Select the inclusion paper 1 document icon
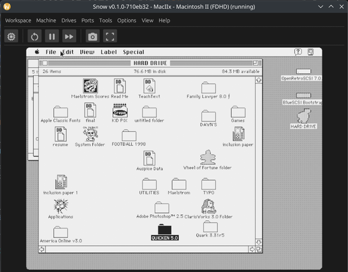Screen dimensions: 348x272 (x=61, y=182)
